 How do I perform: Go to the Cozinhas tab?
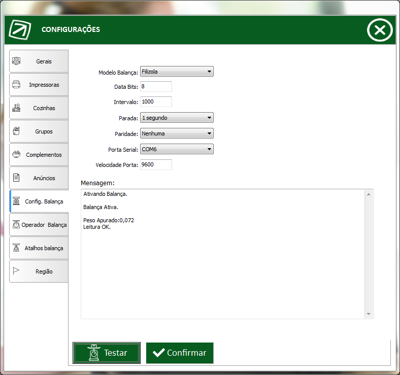tap(39, 108)
